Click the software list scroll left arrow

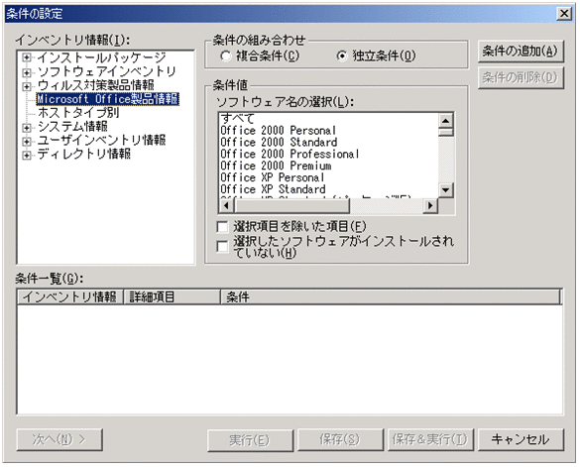click(x=227, y=205)
